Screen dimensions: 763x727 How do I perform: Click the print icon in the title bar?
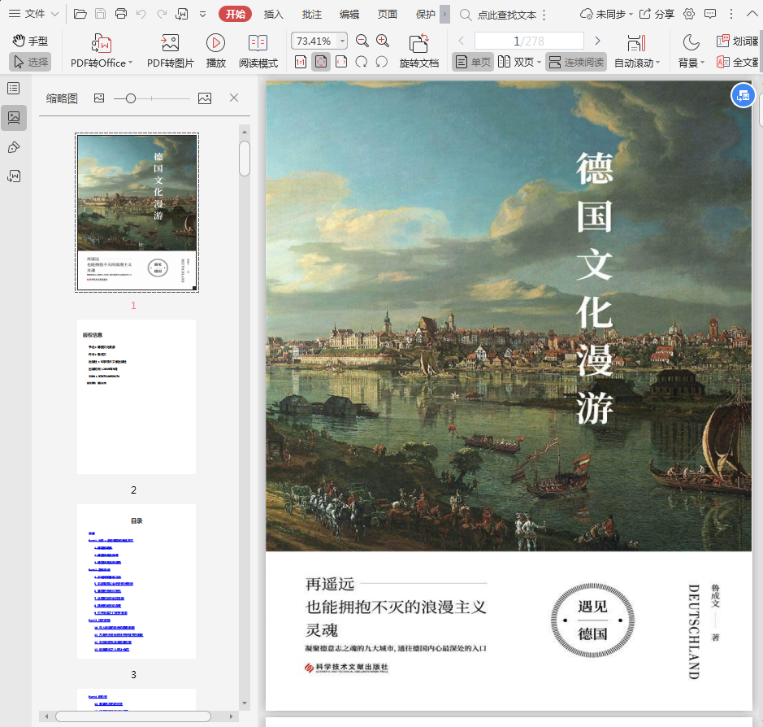pyautogui.click(x=121, y=14)
